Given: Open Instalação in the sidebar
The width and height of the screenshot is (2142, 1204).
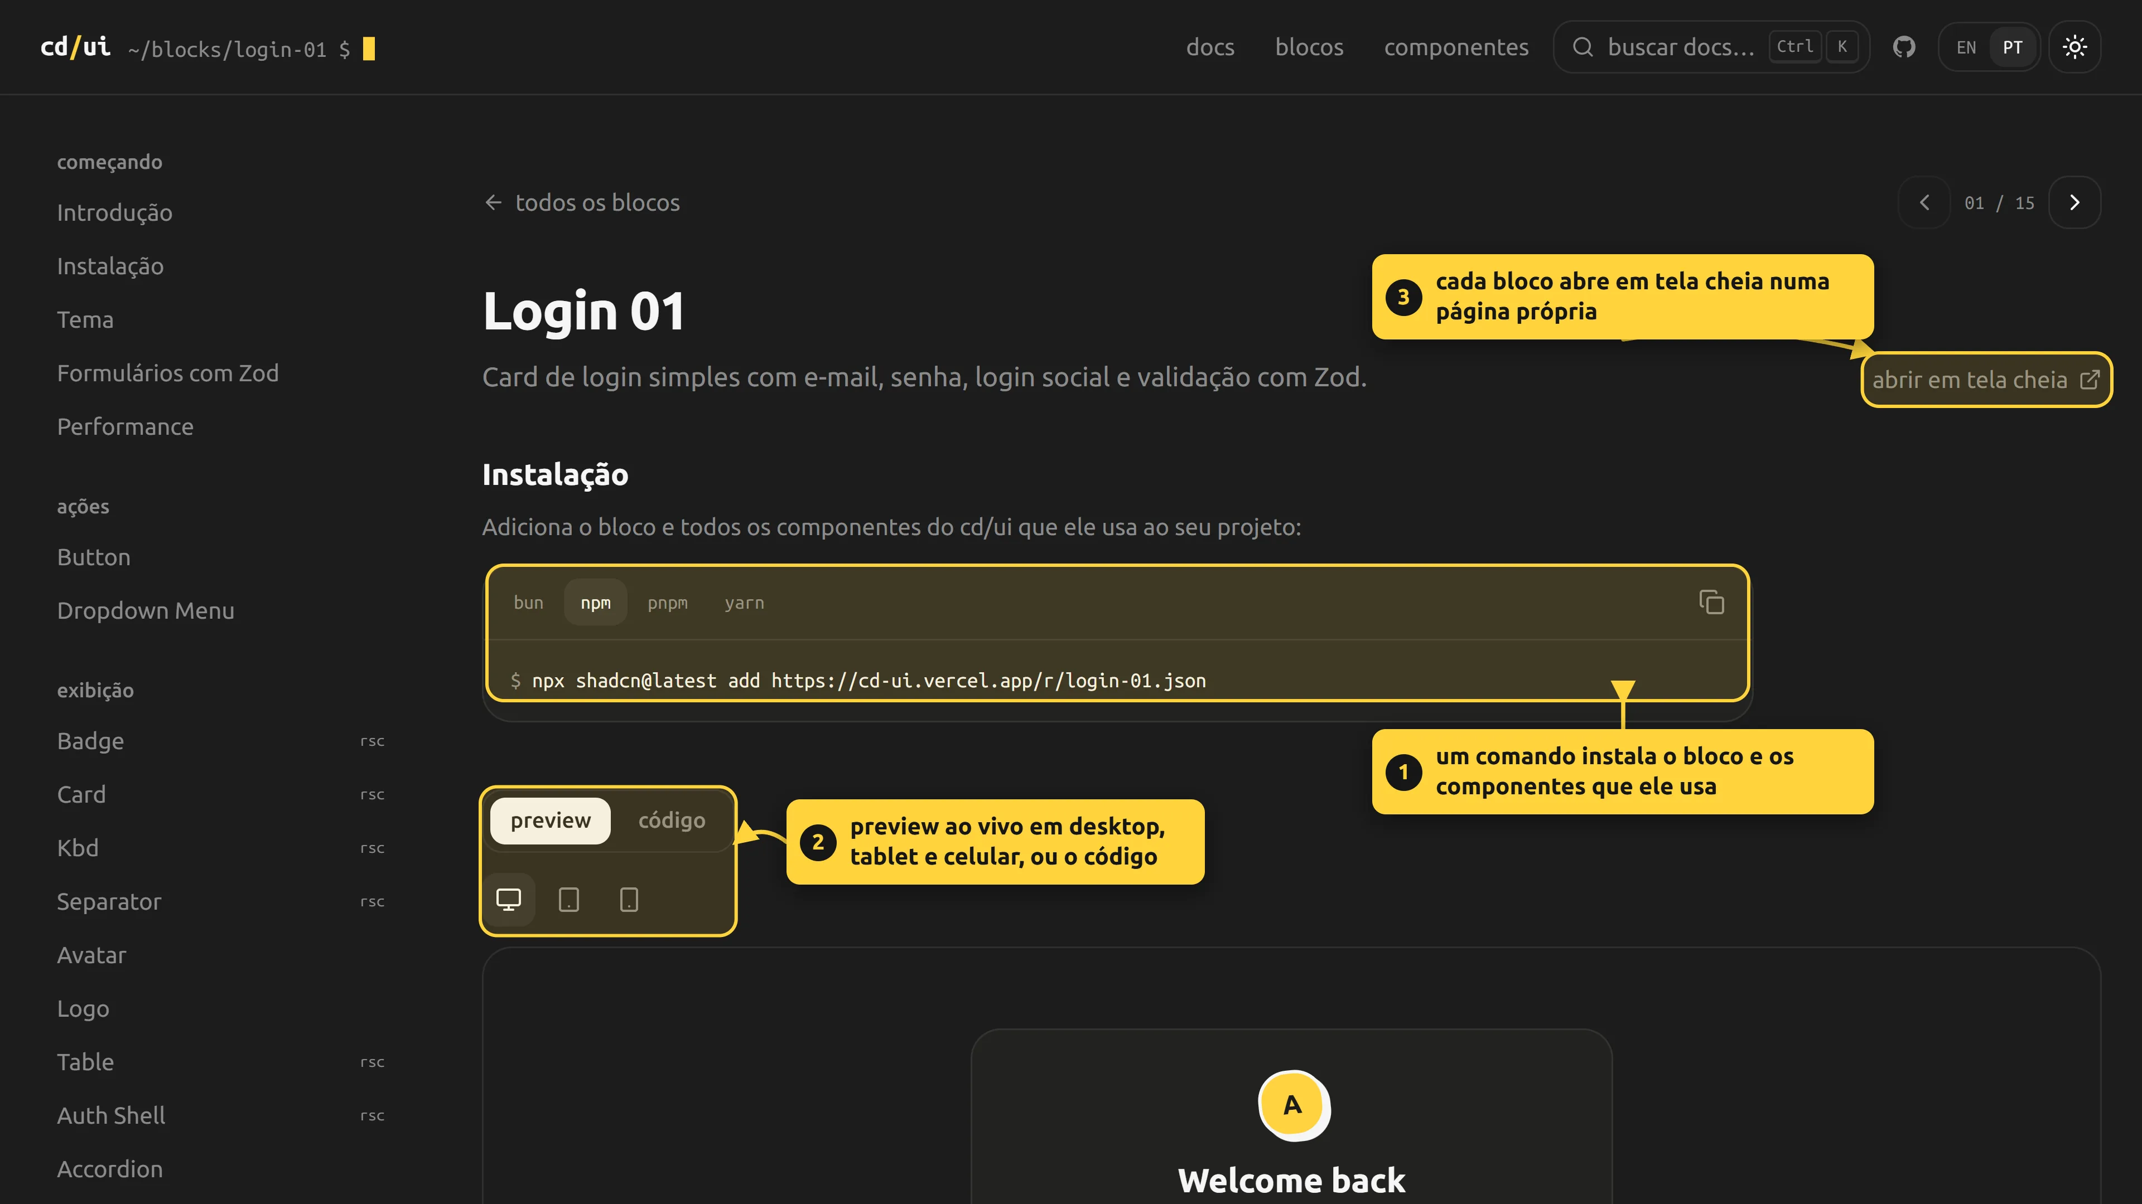Looking at the screenshot, I should coord(110,267).
